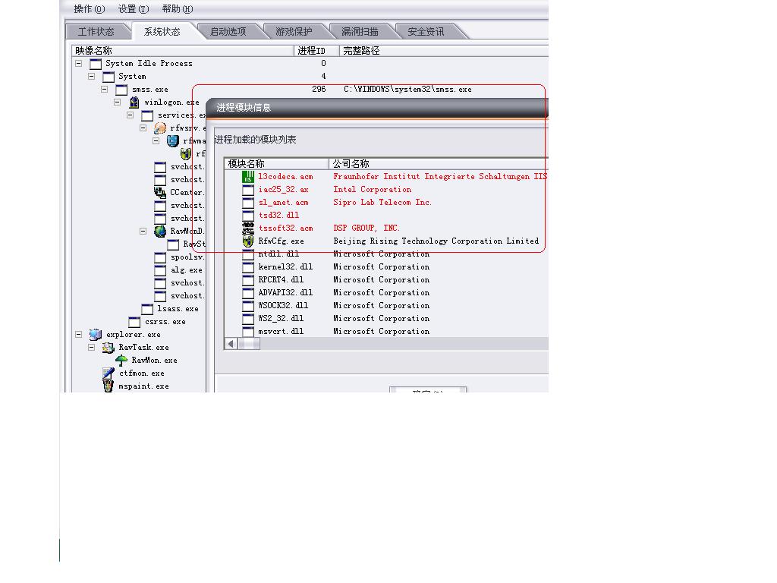Open the 设置(T) menu
This screenshot has height=583, width=777.
click(x=134, y=9)
